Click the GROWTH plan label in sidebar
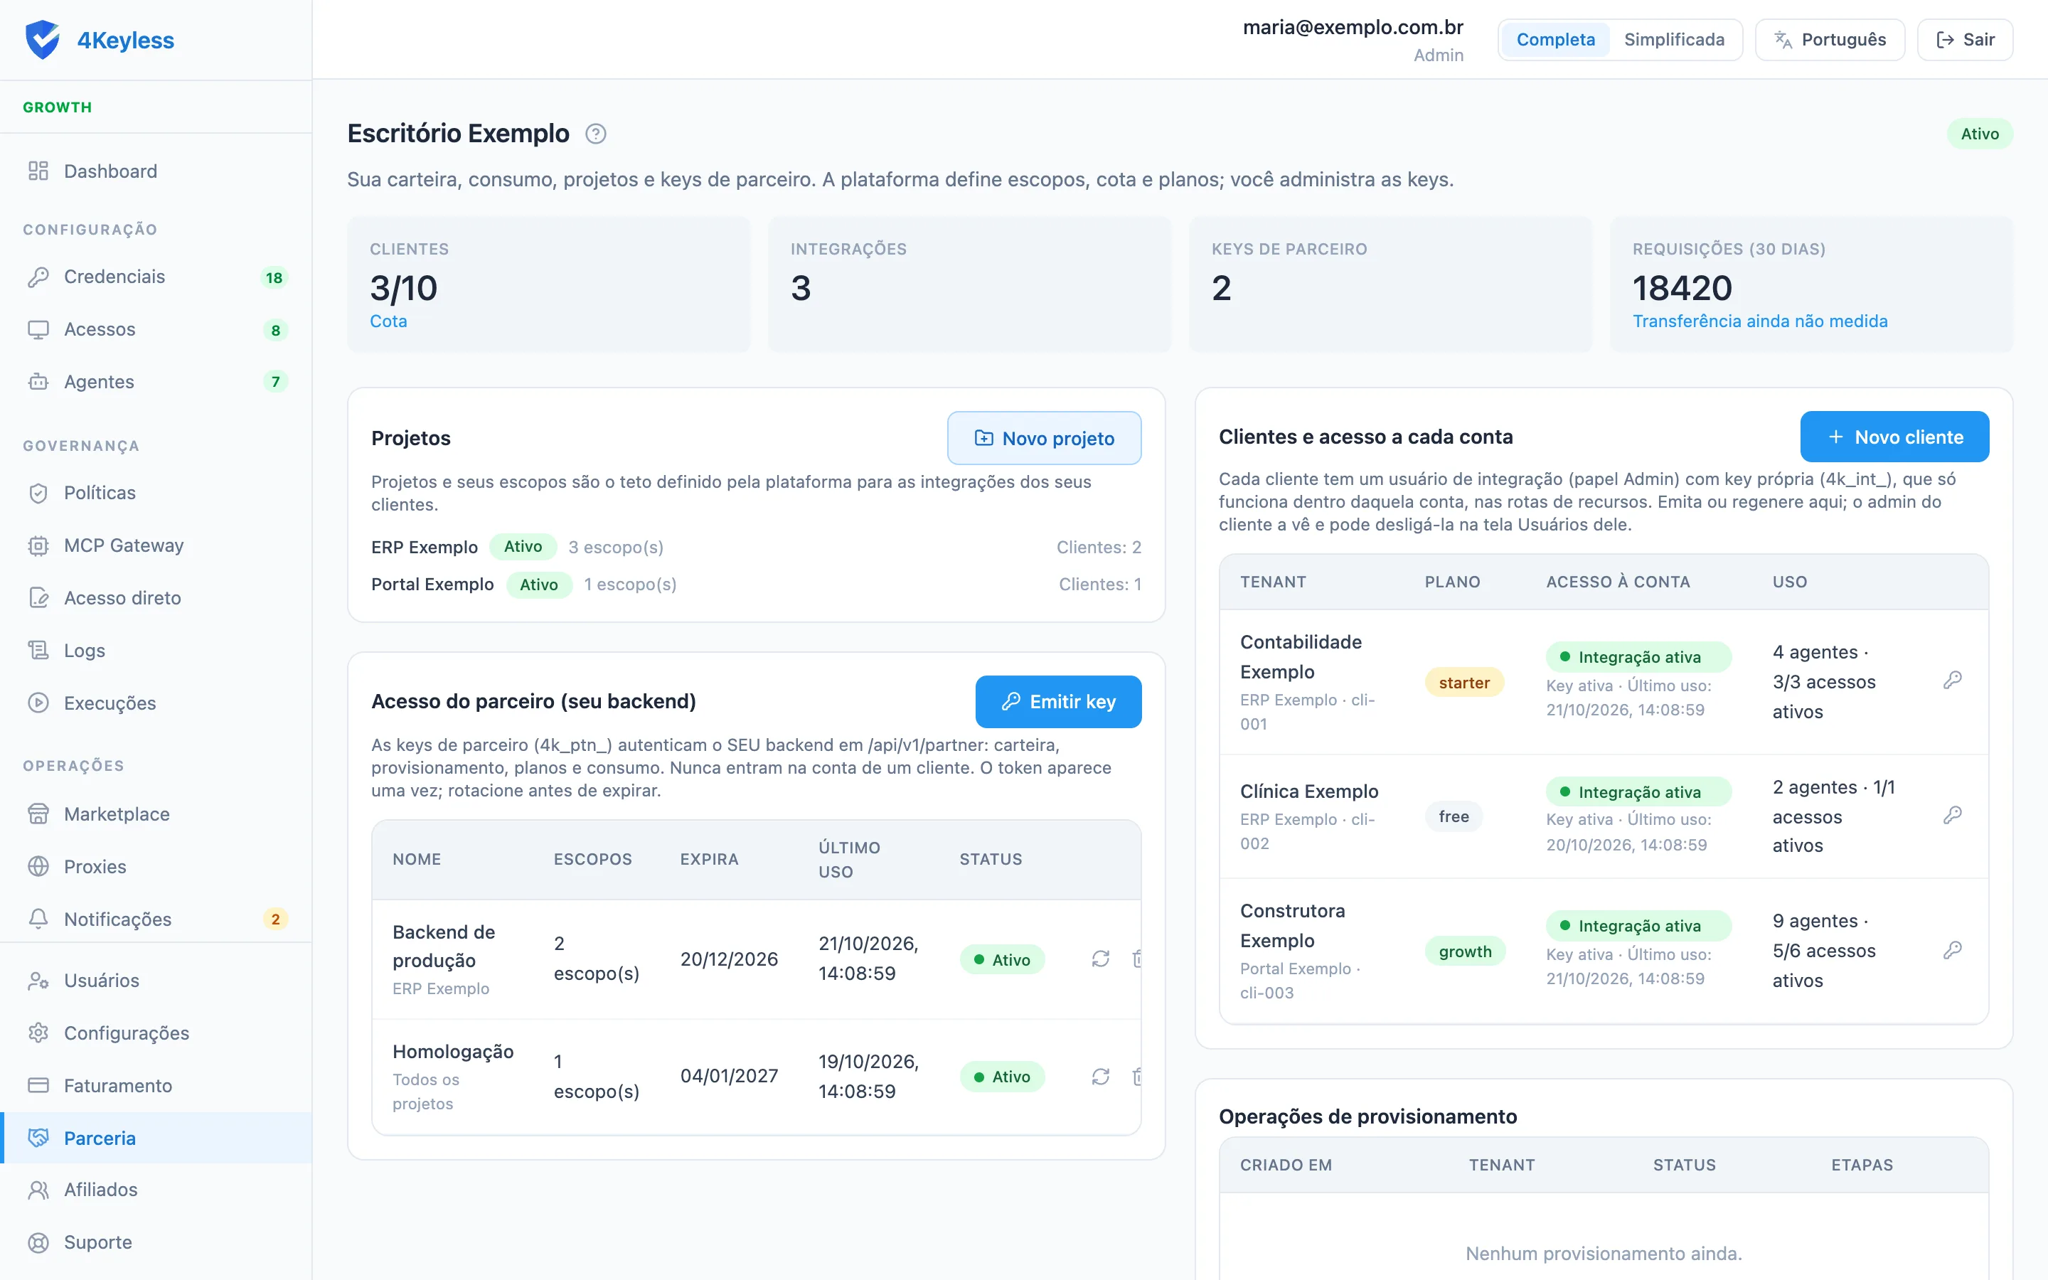The height and width of the screenshot is (1280, 2048). [x=57, y=107]
